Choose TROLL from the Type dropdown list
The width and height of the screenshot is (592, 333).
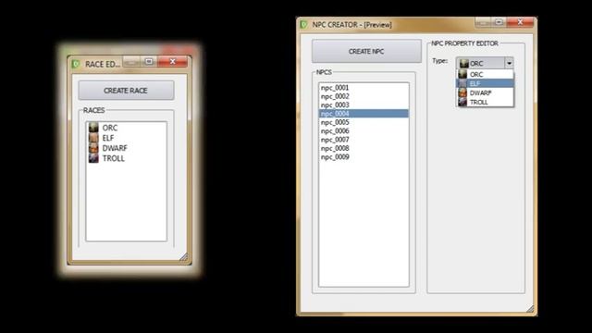coord(485,102)
